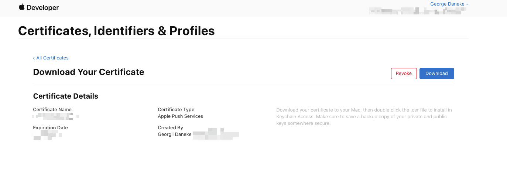Click the blurred team name under account
This screenshot has height=181, width=507.
(417, 11)
